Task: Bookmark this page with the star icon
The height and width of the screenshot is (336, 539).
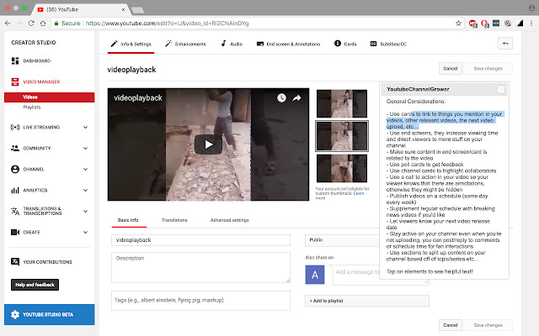Action: point(458,24)
